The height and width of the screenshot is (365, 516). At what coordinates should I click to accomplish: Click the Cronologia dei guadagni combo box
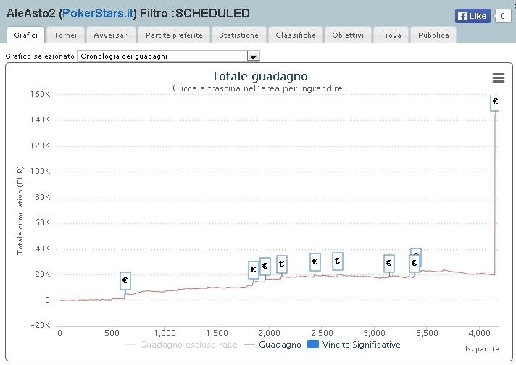[168, 56]
